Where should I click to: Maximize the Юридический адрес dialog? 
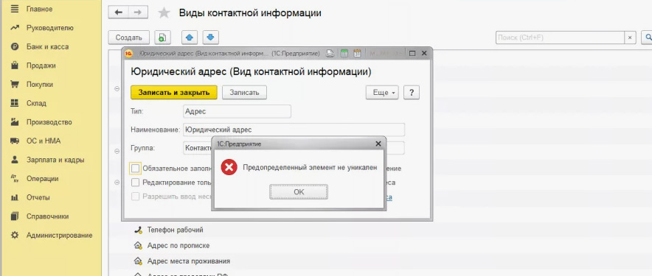click(x=412, y=54)
